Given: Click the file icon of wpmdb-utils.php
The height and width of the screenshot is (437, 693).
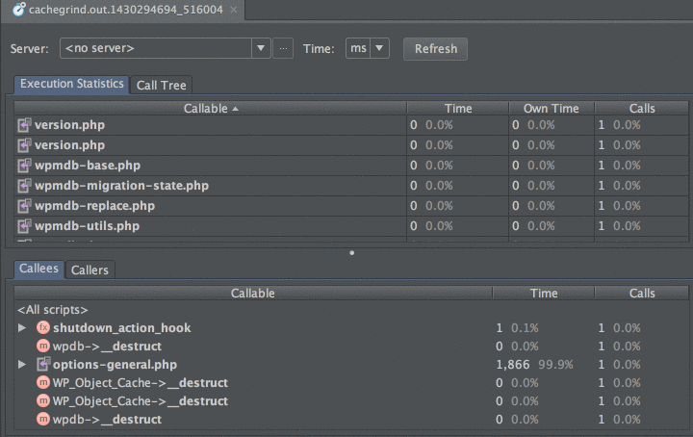Looking at the screenshot, I should point(24,226).
